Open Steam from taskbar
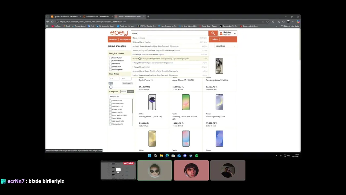The image size is (346, 195). (x=191, y=156)
